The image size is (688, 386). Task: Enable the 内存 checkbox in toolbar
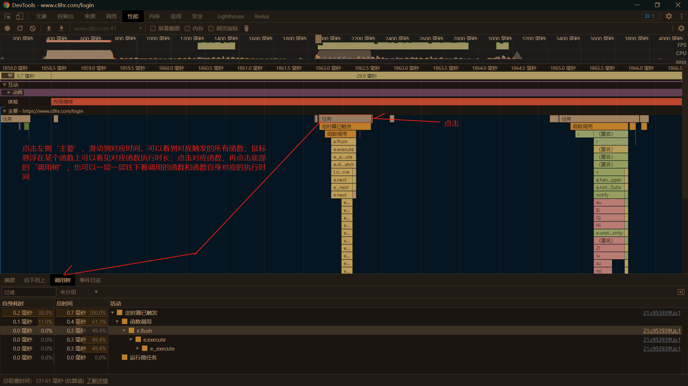tap(187, 29)
